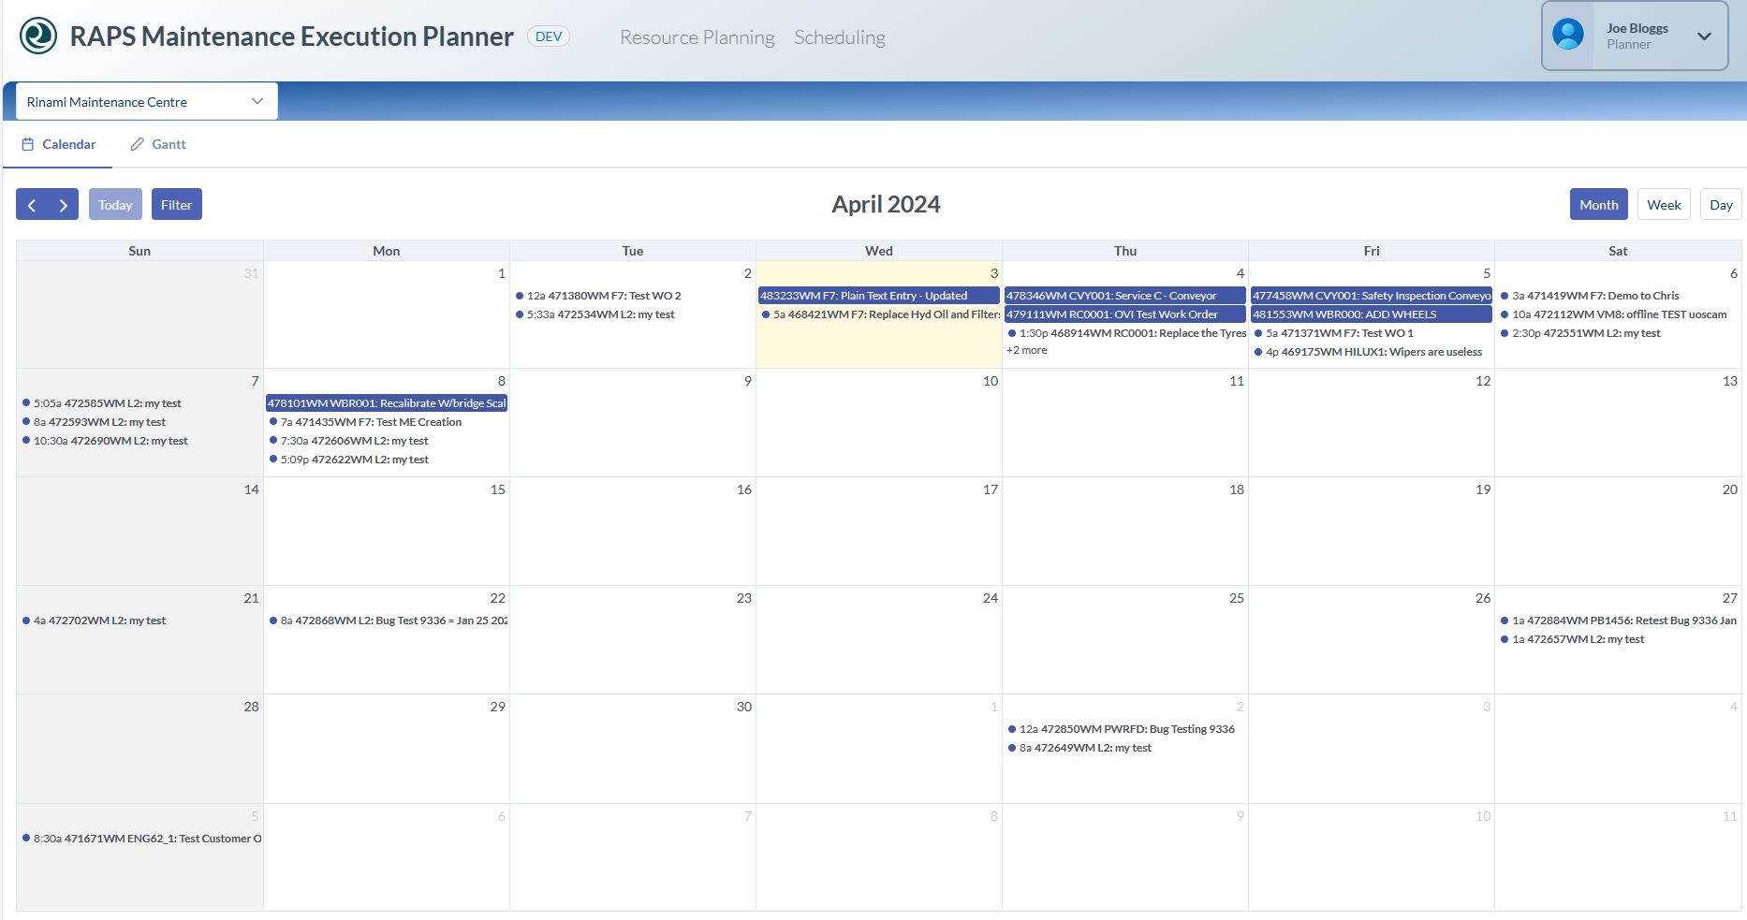Click the RAPS logo icon
Image resolution: width=1747 pixels, height=920 pixels.
[x=38, y=37]
